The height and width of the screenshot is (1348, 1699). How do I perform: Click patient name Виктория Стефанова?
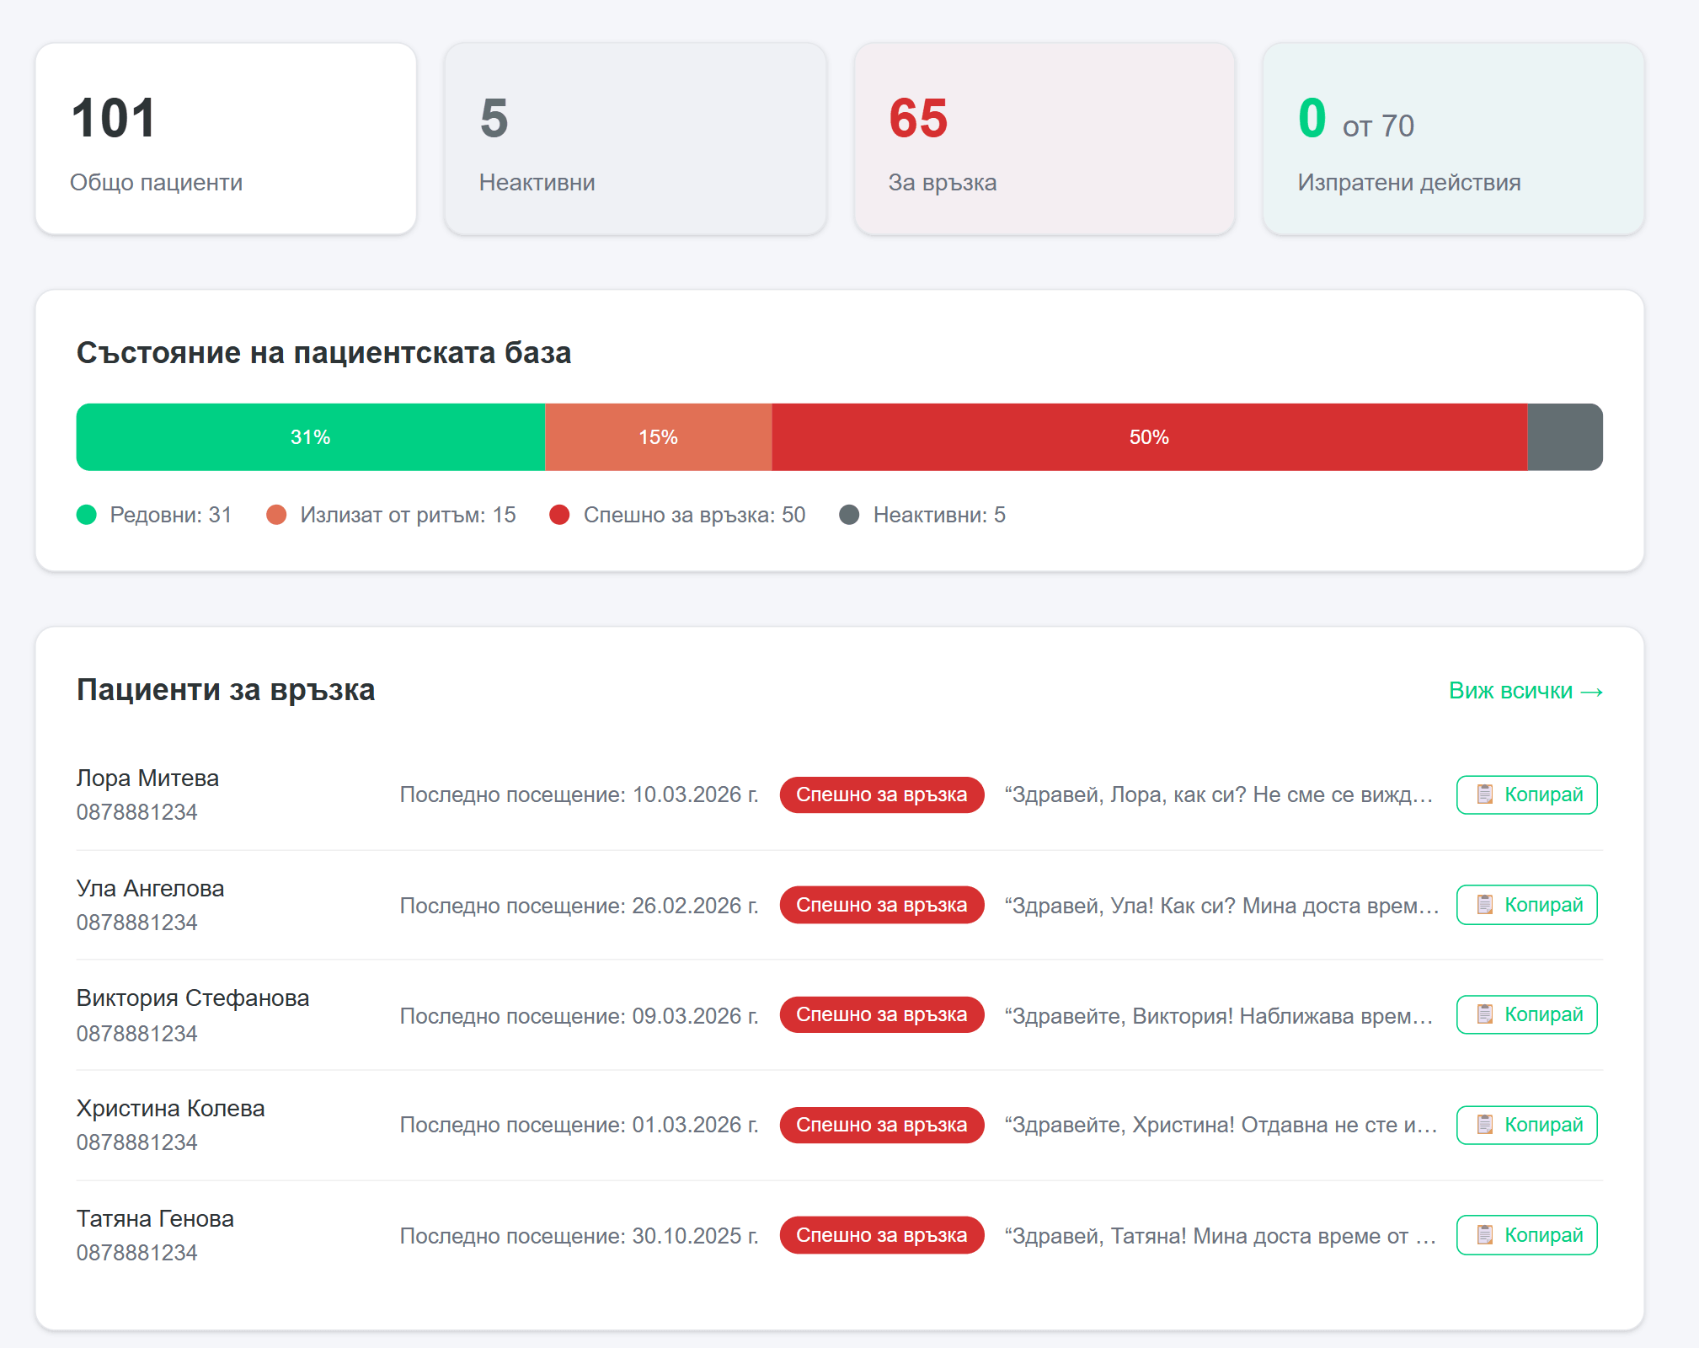coord(193,998)
